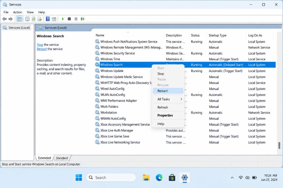Open the File menu
The height and width of the screenshot is (188, 283).
pos(6,12)
